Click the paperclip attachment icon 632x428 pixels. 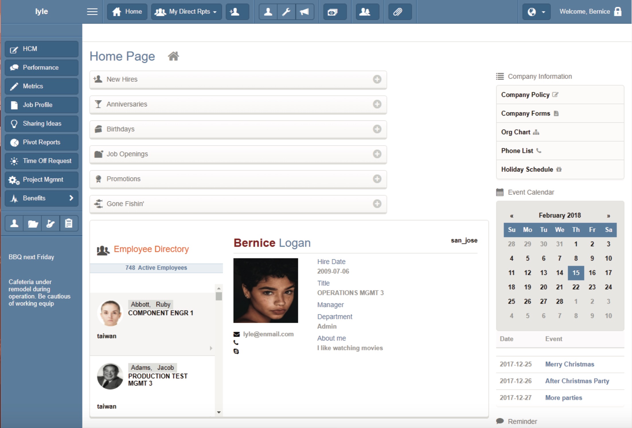click(x=397, y=12)
